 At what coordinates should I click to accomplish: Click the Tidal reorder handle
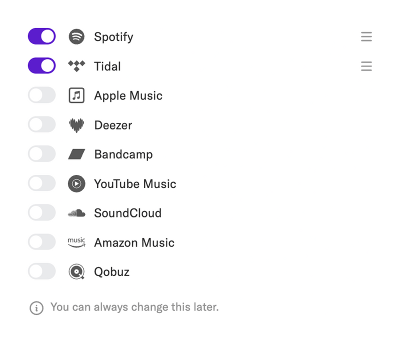tap(366, 66)
